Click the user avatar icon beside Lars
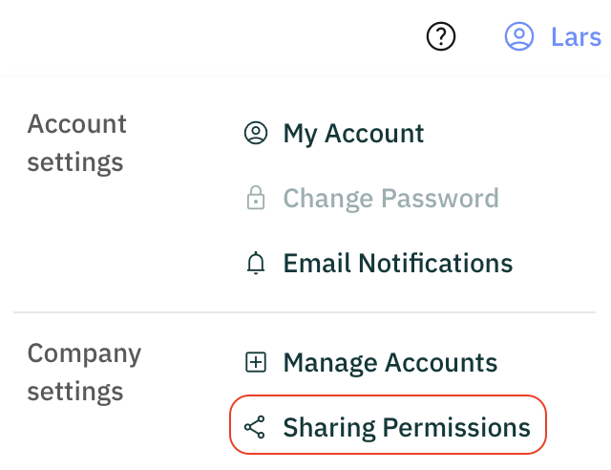This screenshot has width=611, height=470. tap(518, 37)
